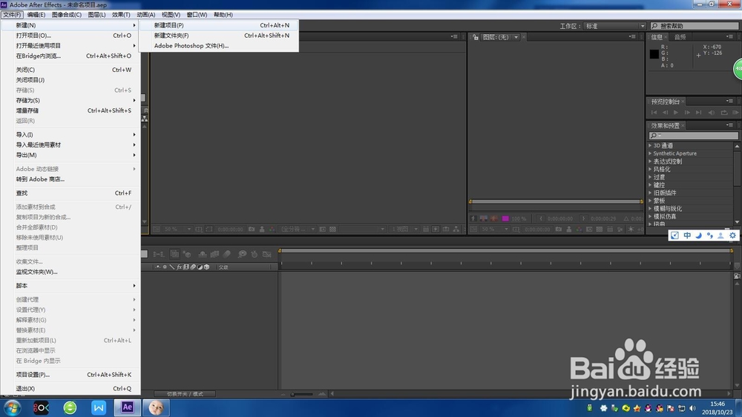Click 切换开关 / 模式 button in timeline
Image resolution: width=742 pixels, height=417 pixels.
[x=185, y=394]
